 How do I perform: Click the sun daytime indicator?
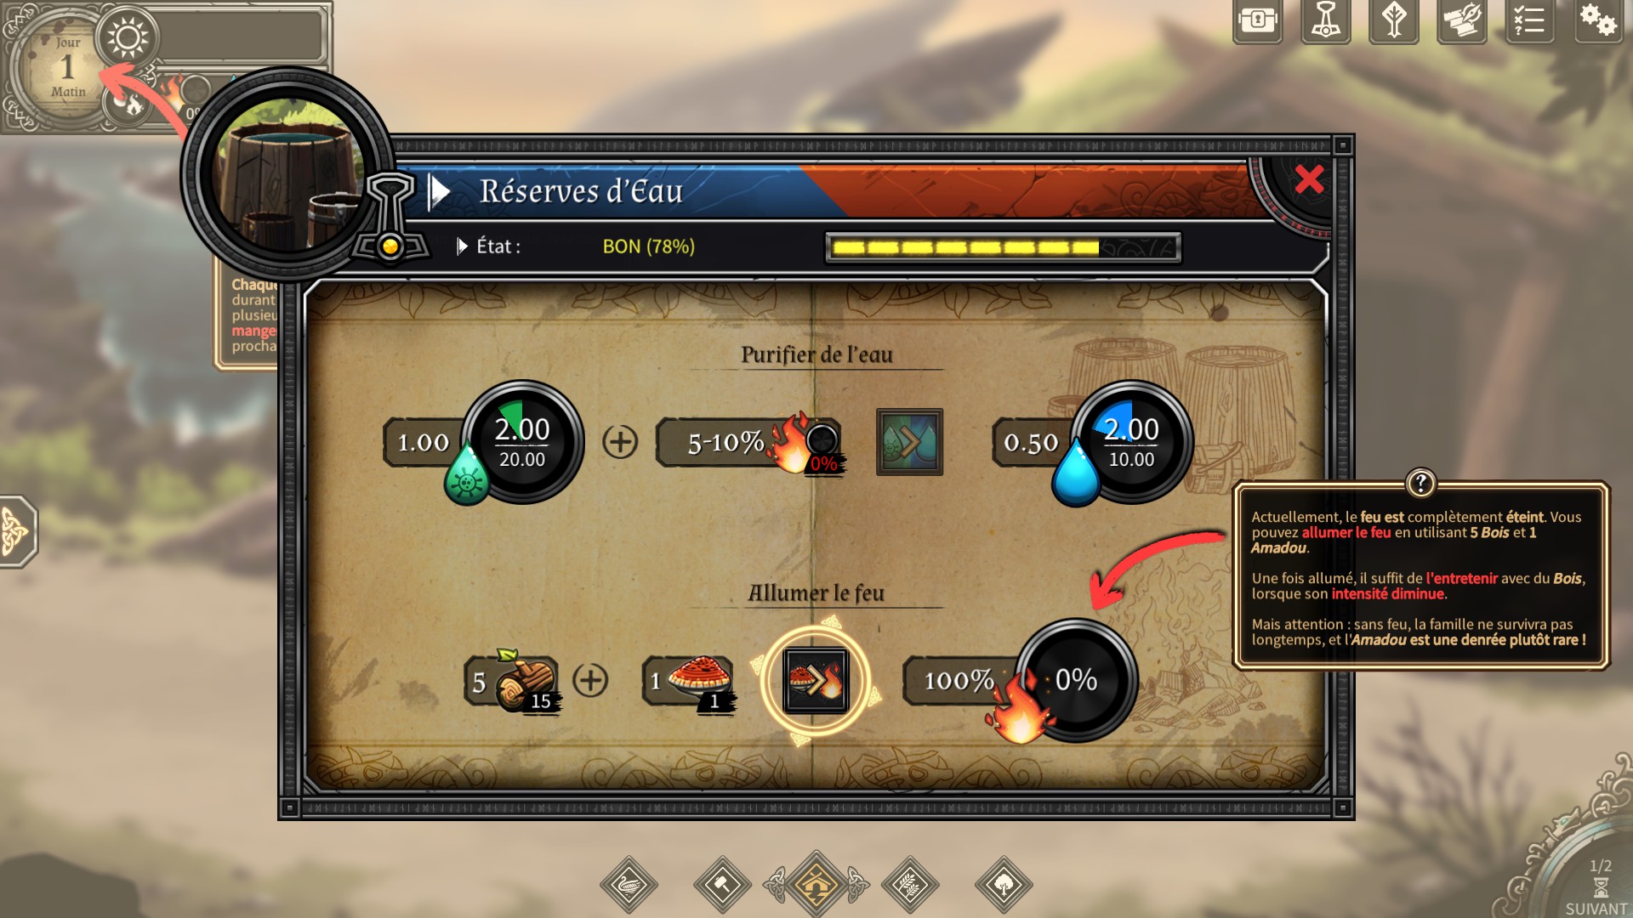coord(128,38)
